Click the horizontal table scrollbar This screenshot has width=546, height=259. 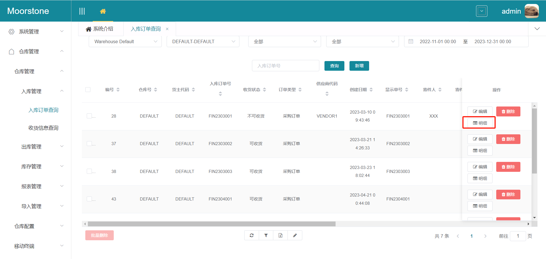(x=212, y=224)
